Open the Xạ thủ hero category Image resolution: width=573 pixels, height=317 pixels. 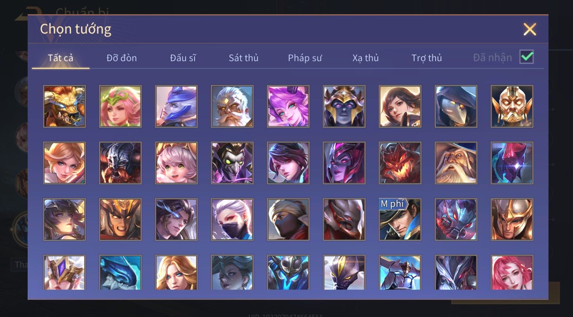pos(366,58)
